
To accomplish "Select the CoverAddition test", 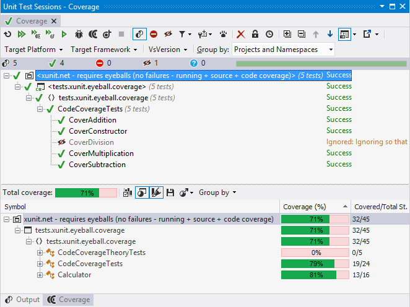I will point(92,120).
